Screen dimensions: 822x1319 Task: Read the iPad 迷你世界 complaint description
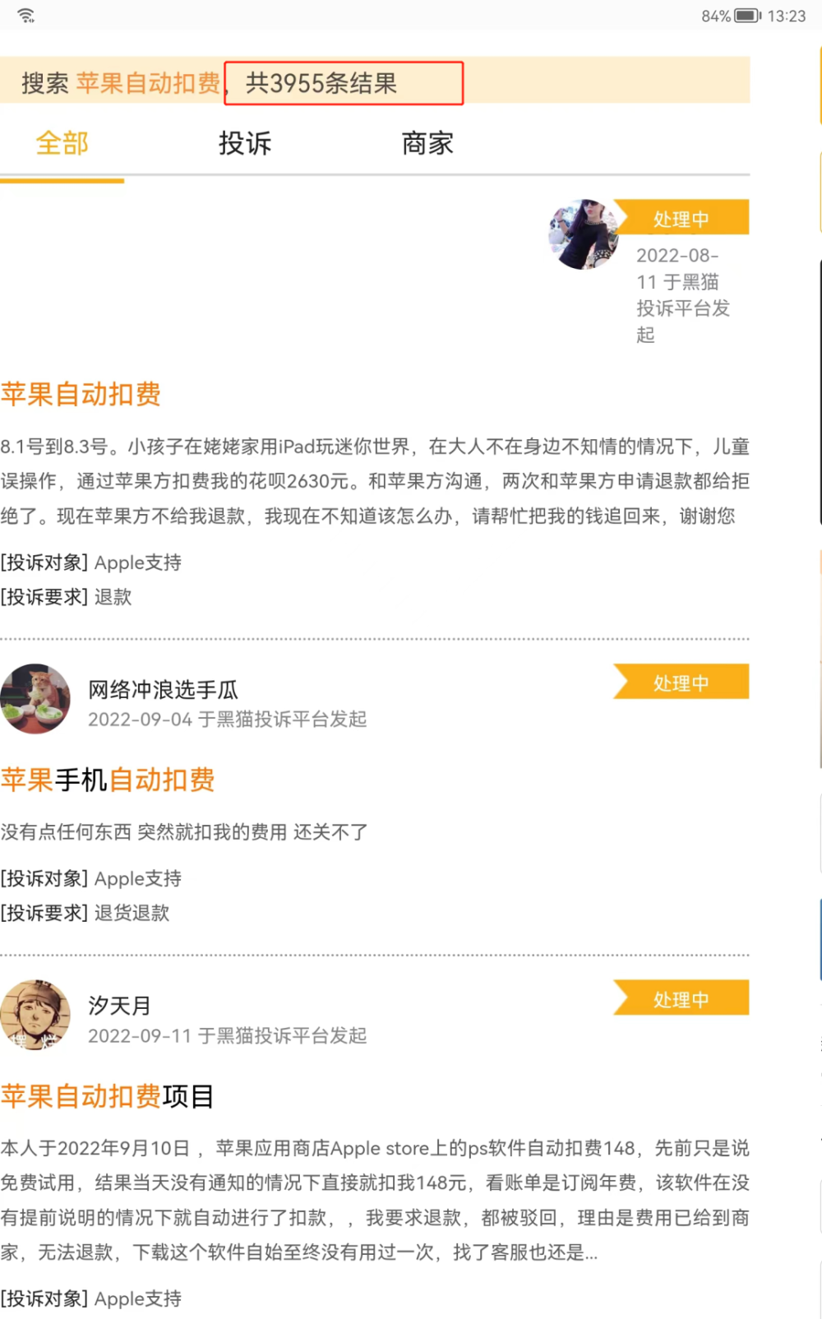(375, 481)
